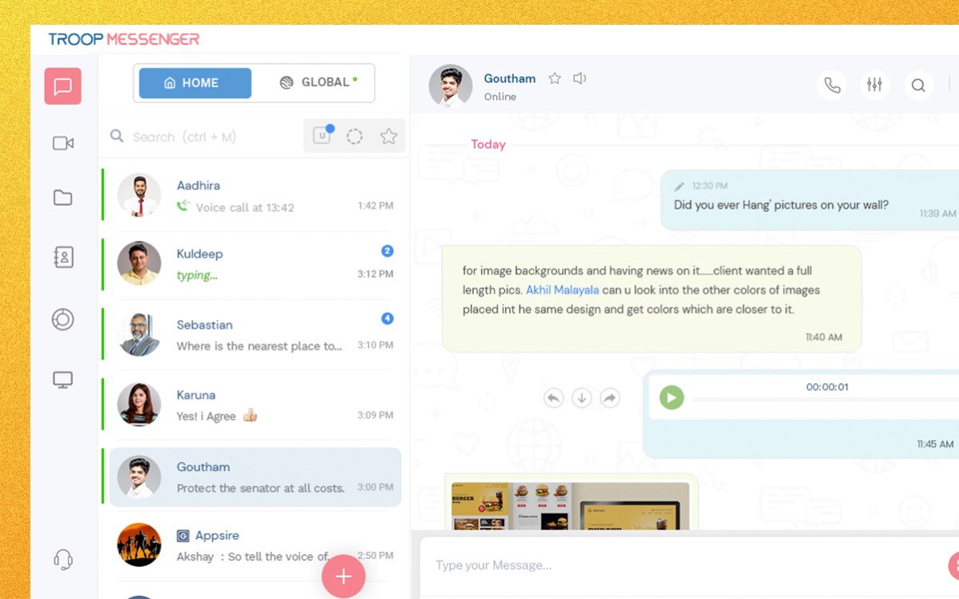Toggle the unread messages filter icon
This screenshot has height=599, width=959.
[x=323, y=135]
